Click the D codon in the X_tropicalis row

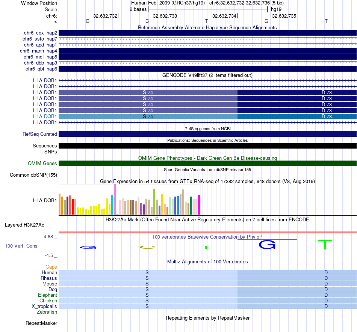click(326, 306)
